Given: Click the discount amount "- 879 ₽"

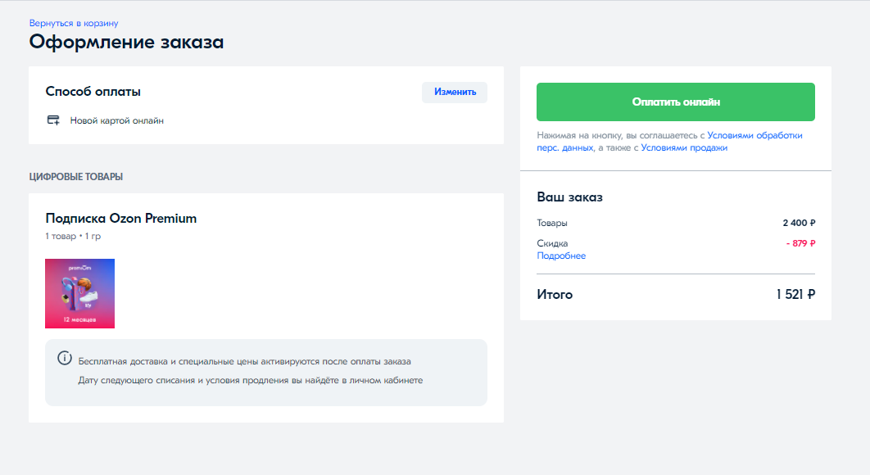Looking at the screenshot, I should [x=800, y=243].
